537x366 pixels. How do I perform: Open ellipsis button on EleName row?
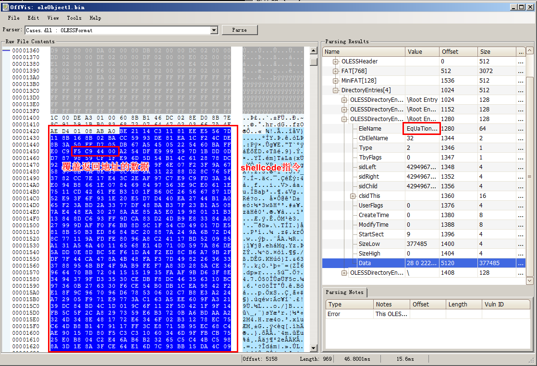521,129
